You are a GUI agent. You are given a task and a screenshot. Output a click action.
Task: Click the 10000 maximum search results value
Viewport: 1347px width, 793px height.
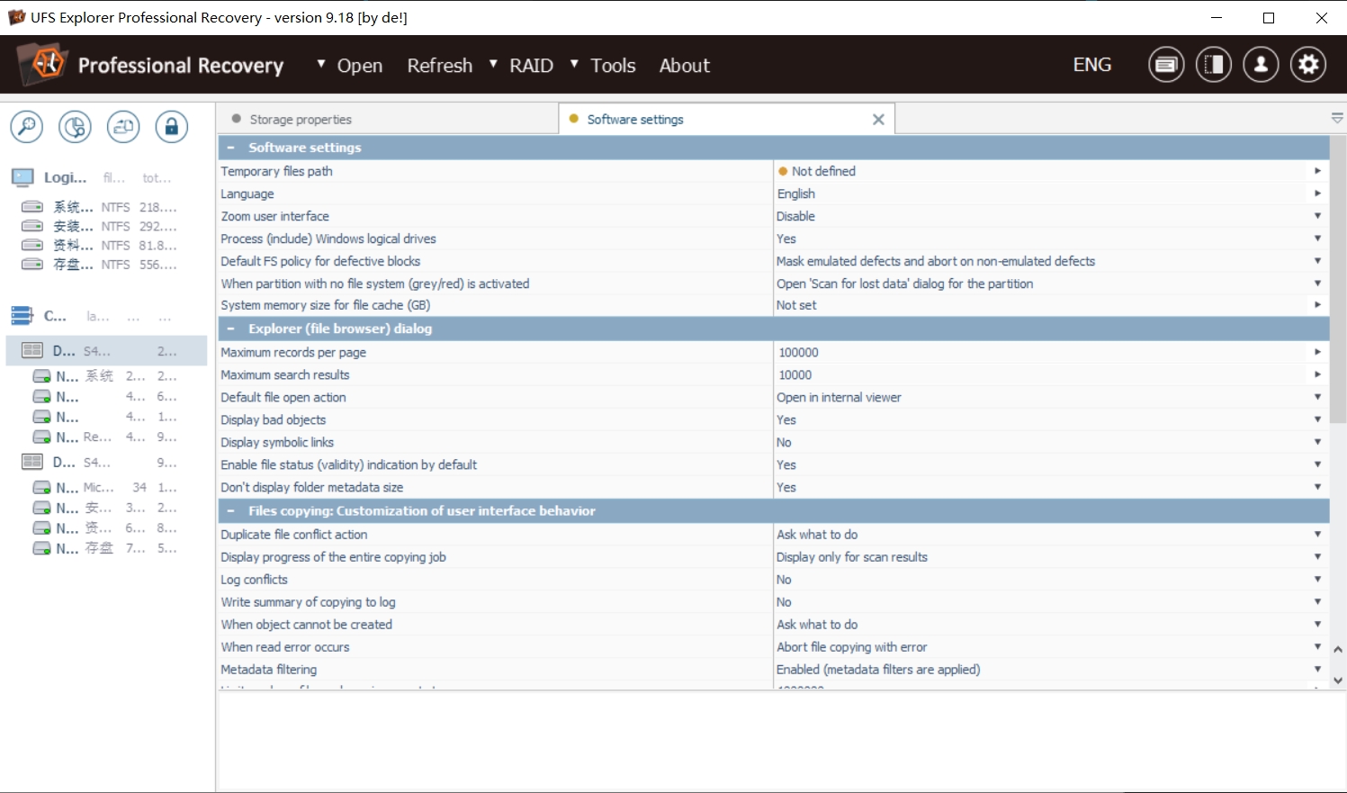(x=795, y=375)
